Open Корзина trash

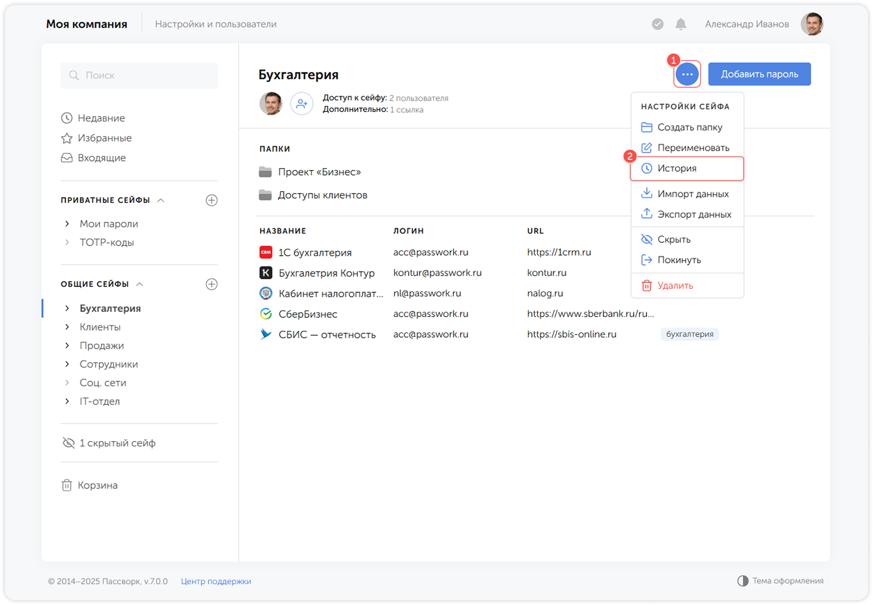[89, 485]
